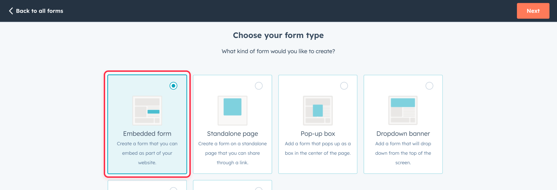Image resolution: width=557 pixels, height=190 pixels.
Task: Select the Standalone page radio button
Action: (259, 86)
